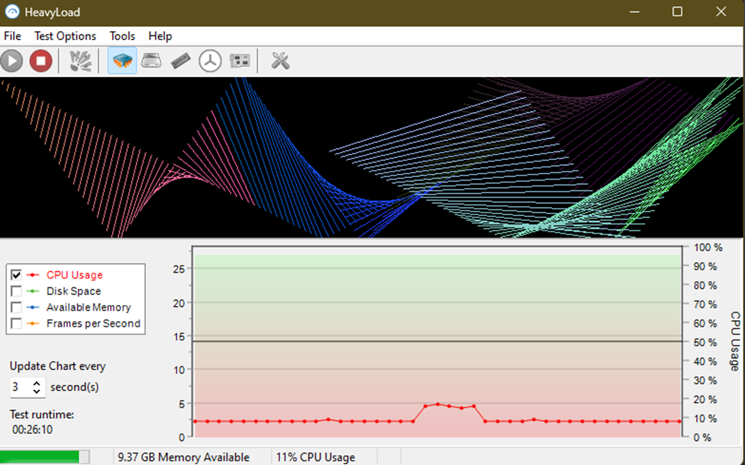Enable the Available Memory checkbox

16,307
